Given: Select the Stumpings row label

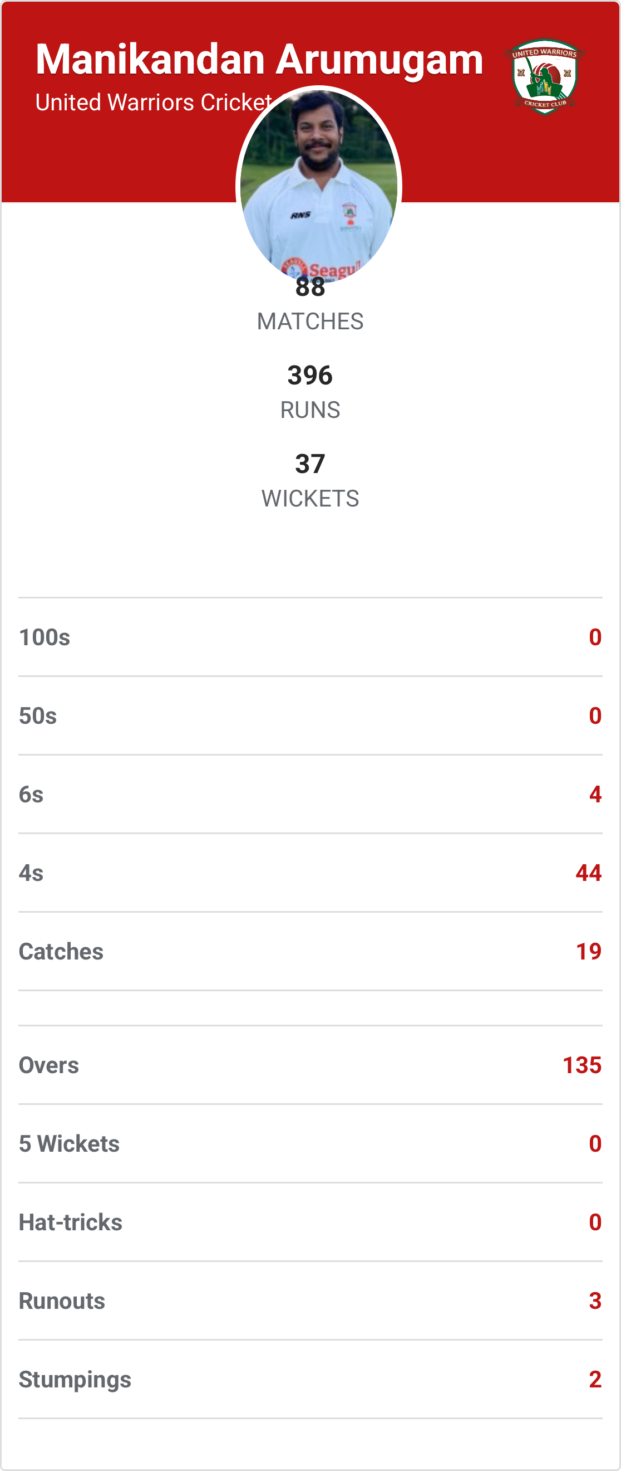Looking at the screenshot, I should coord(75,1380).
